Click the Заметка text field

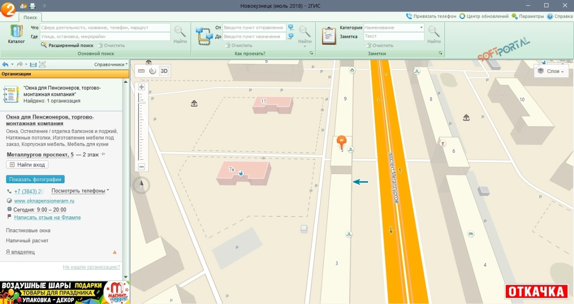coord(394,36)
